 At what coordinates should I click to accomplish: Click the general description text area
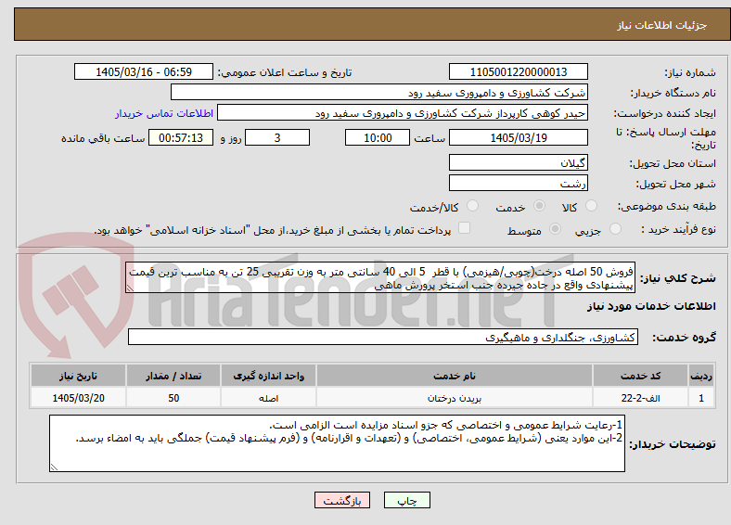click(380, 277)
